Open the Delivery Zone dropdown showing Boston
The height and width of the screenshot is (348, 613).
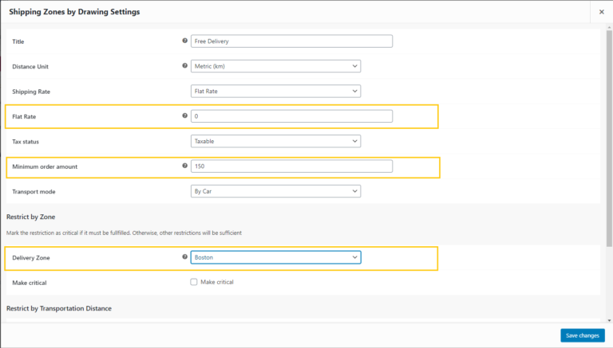tap(275, 257)
